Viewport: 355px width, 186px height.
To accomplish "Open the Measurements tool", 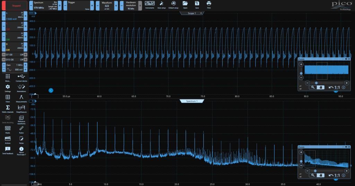I will pyautogui.click(x=21, y=99).
